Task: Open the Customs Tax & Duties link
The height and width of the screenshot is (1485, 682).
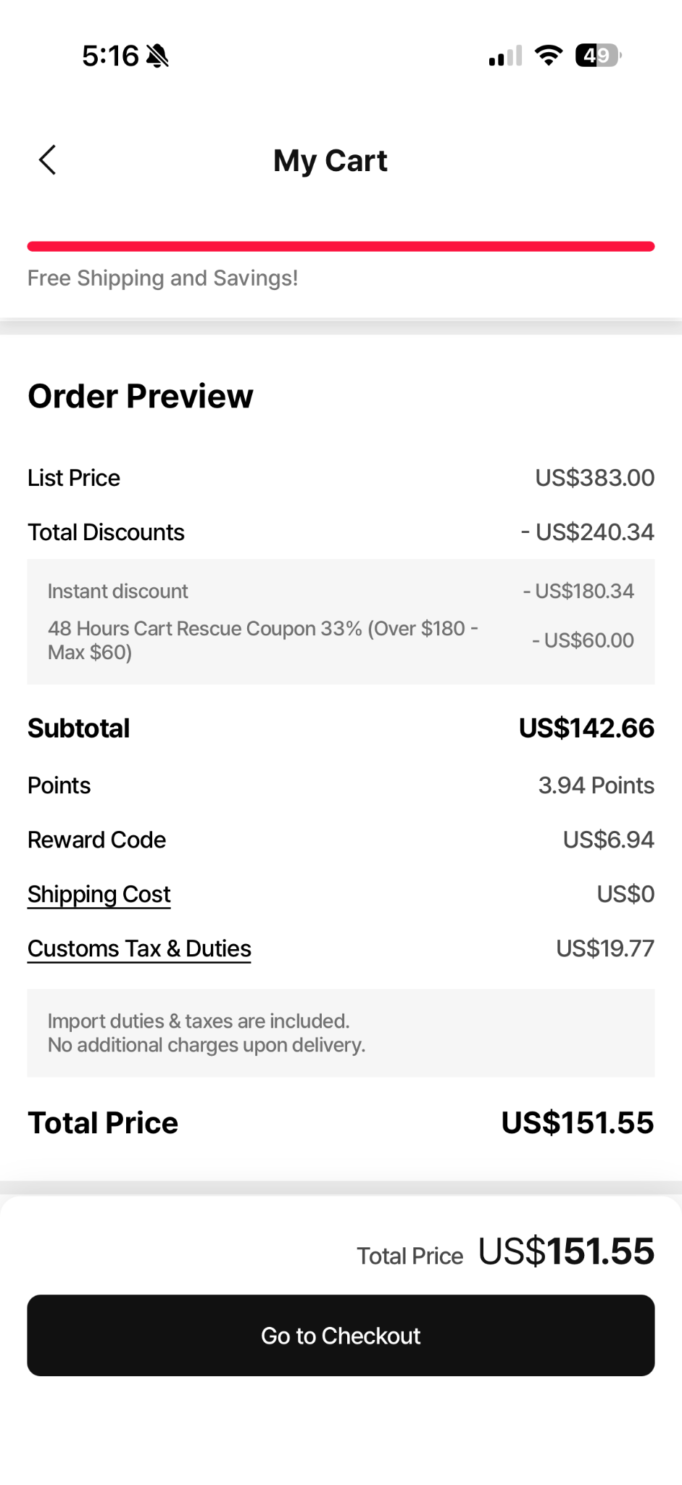Action: (x=139, y=948)
